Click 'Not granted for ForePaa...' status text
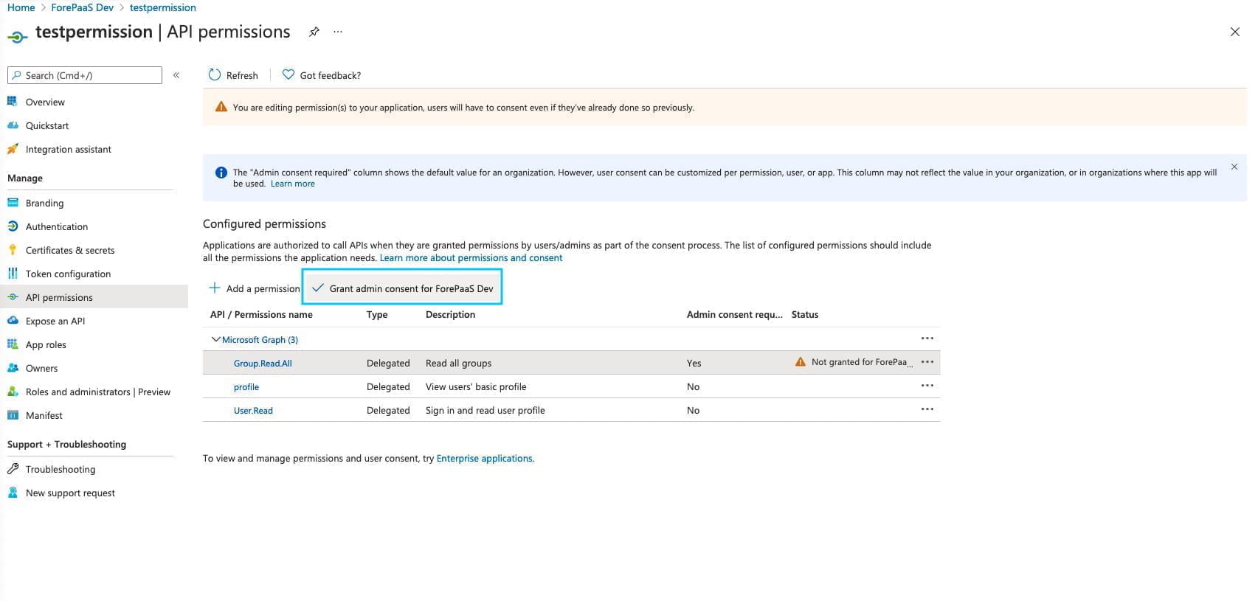This screenshot has width=1258, height=601. (862, 362)
